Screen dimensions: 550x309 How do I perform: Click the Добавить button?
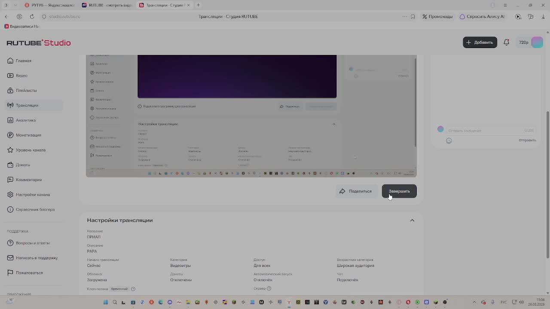pos(480,42)
